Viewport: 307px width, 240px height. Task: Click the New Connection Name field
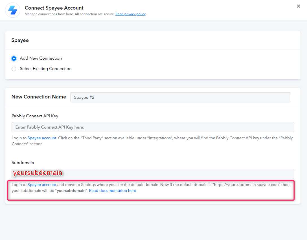[x=180, y=97]
